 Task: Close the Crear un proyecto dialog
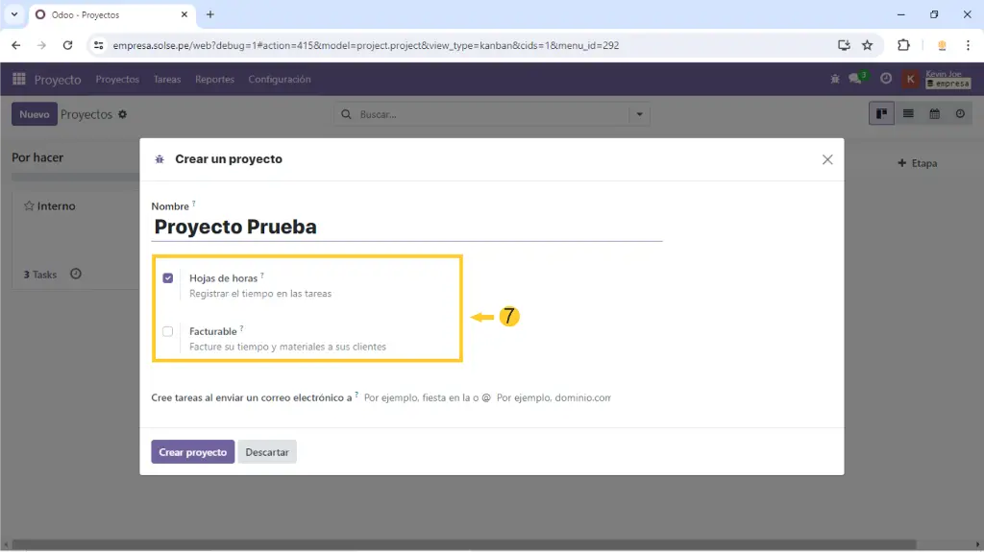coord(827,159)
